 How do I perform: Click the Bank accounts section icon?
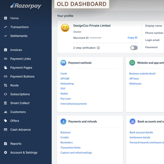click(133, 122)
